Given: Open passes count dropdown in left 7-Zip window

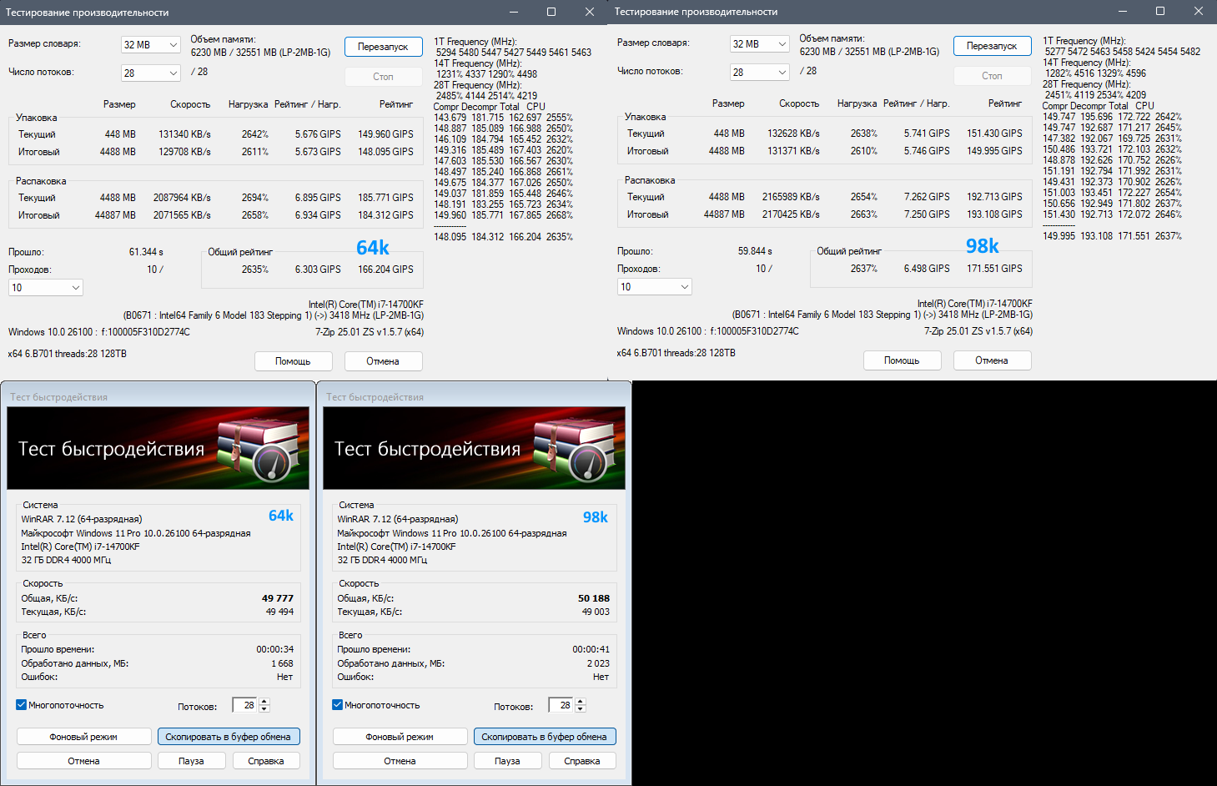Looking at the screenshot, I should coord(46,288).
